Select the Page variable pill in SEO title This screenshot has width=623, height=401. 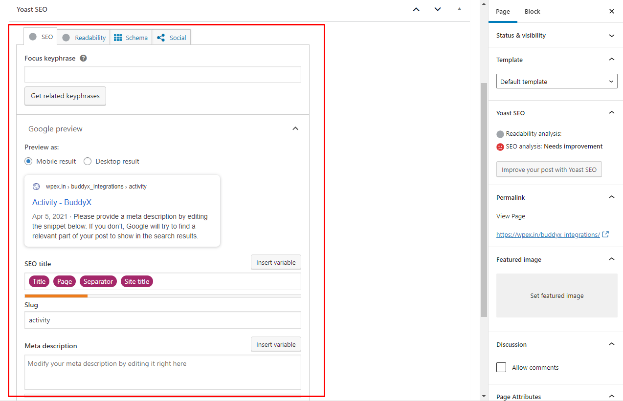tap(65, 281)
